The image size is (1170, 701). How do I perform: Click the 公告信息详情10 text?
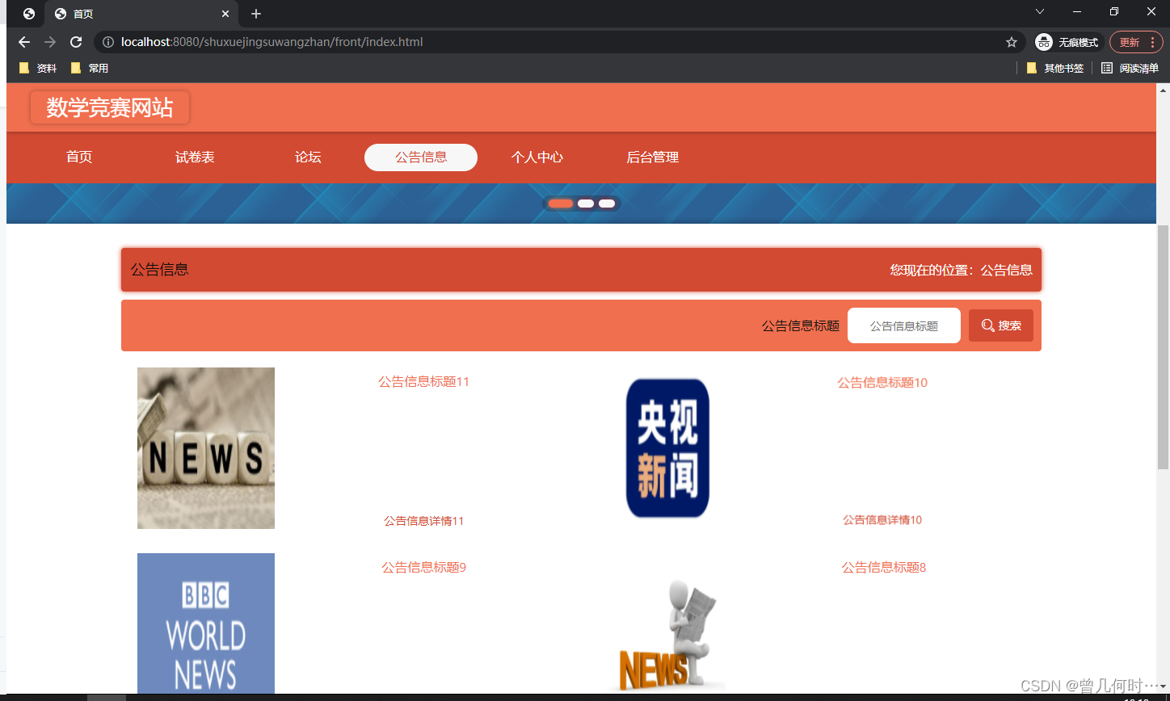882,520
